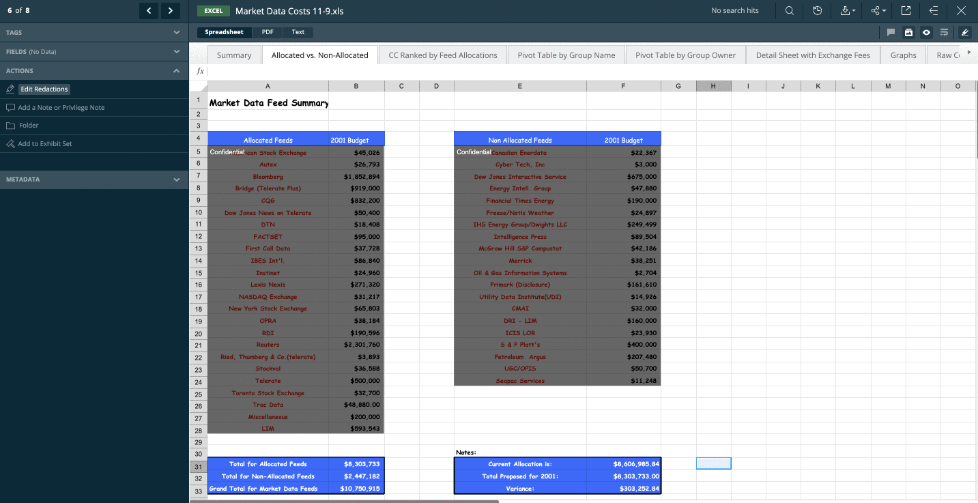This screenshot has height=503, width=978.
Task: Click the Toronto Stock Exchange cell
Action: (268, 393)
